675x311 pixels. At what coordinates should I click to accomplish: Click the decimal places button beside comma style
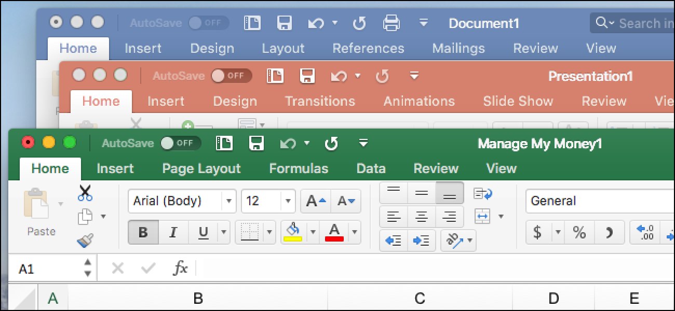click(x=644, y=232)
